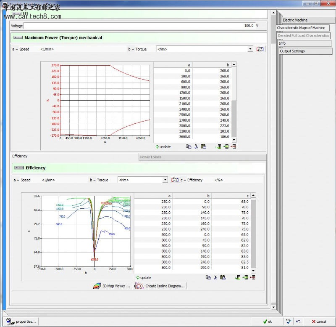Click the Voltage input field

point(139,26)
